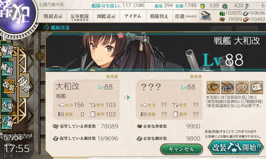Select fleet number 1 marker
Viewport: 266px width, 159px height.
pos(40,57)
